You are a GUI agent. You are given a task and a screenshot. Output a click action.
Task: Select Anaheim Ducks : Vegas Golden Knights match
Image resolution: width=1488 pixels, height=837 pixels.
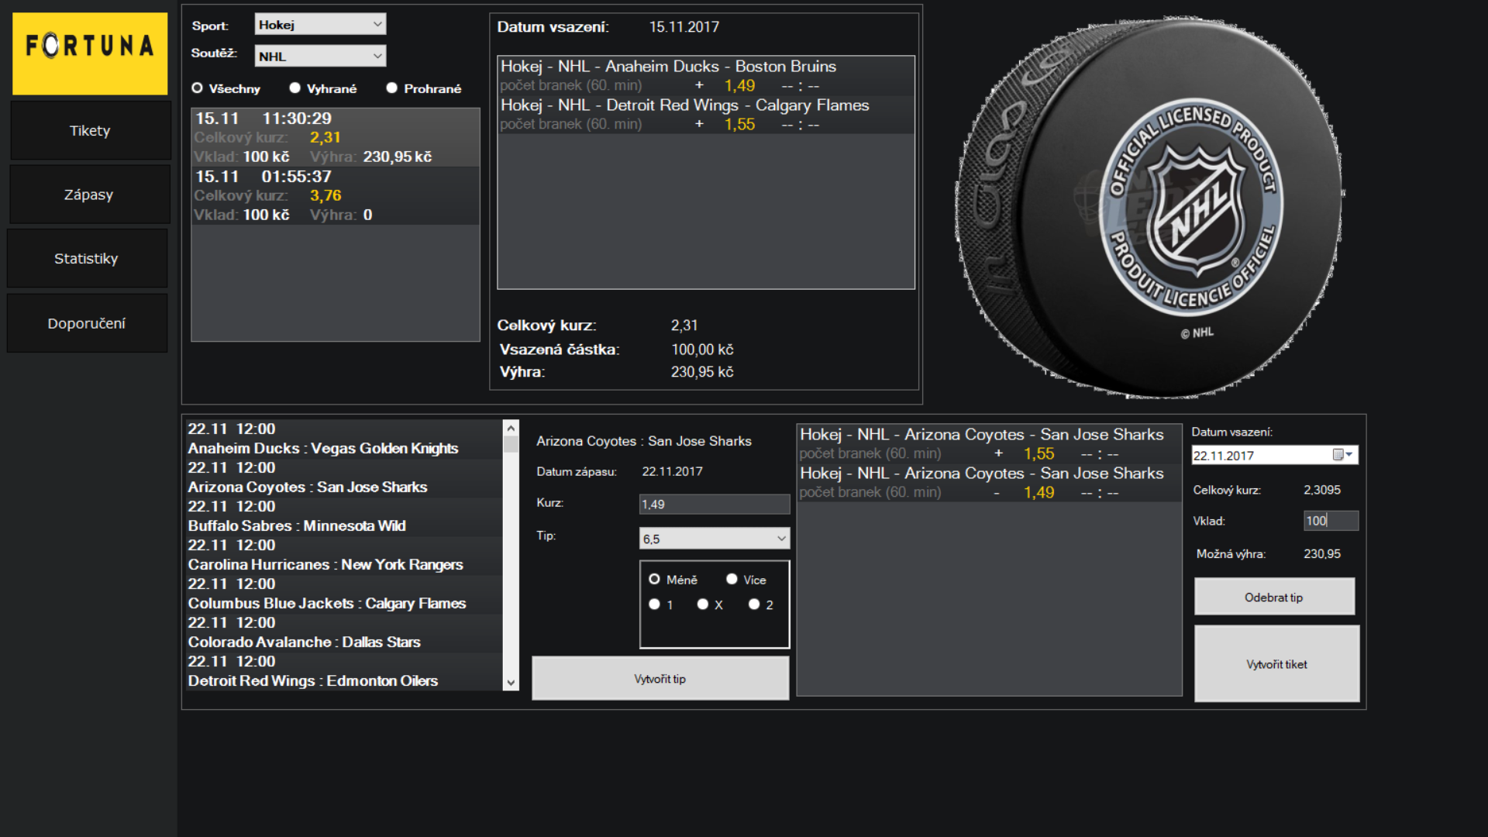click(345, 439)
